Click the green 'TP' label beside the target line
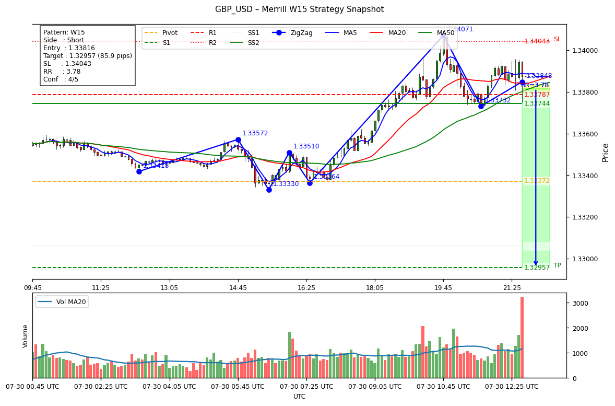This screenshot has height=406, width=615. coord(557,265)
